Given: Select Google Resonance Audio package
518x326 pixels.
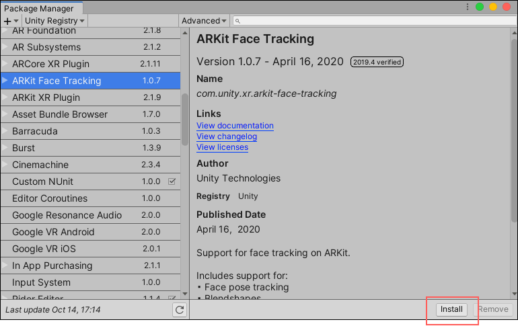Looking at the screenshot, I should click(x=91, y=216).
